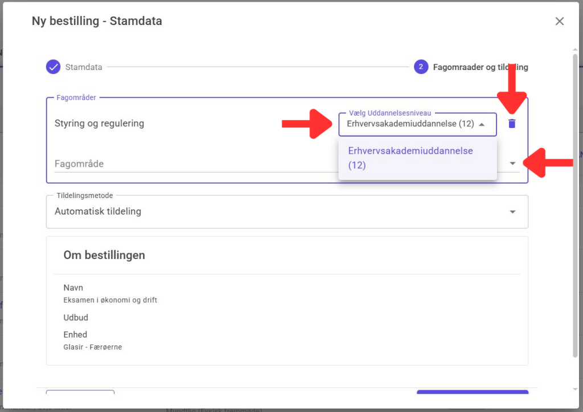Open the Tildelingsmetode dropdown arrow

(512, 212)
